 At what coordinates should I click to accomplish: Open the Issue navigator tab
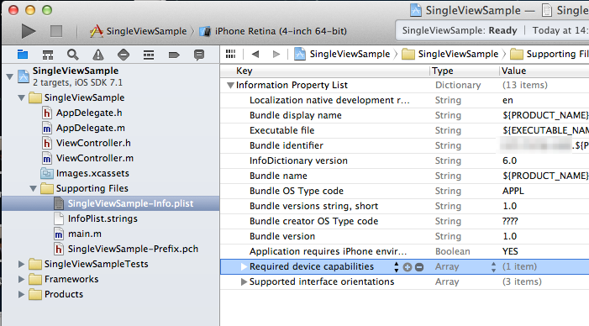click(x=98, y=55)
